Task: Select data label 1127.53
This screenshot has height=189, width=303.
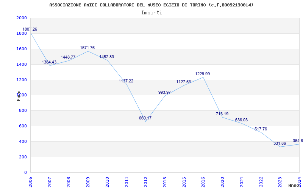Action: [184, 82]
